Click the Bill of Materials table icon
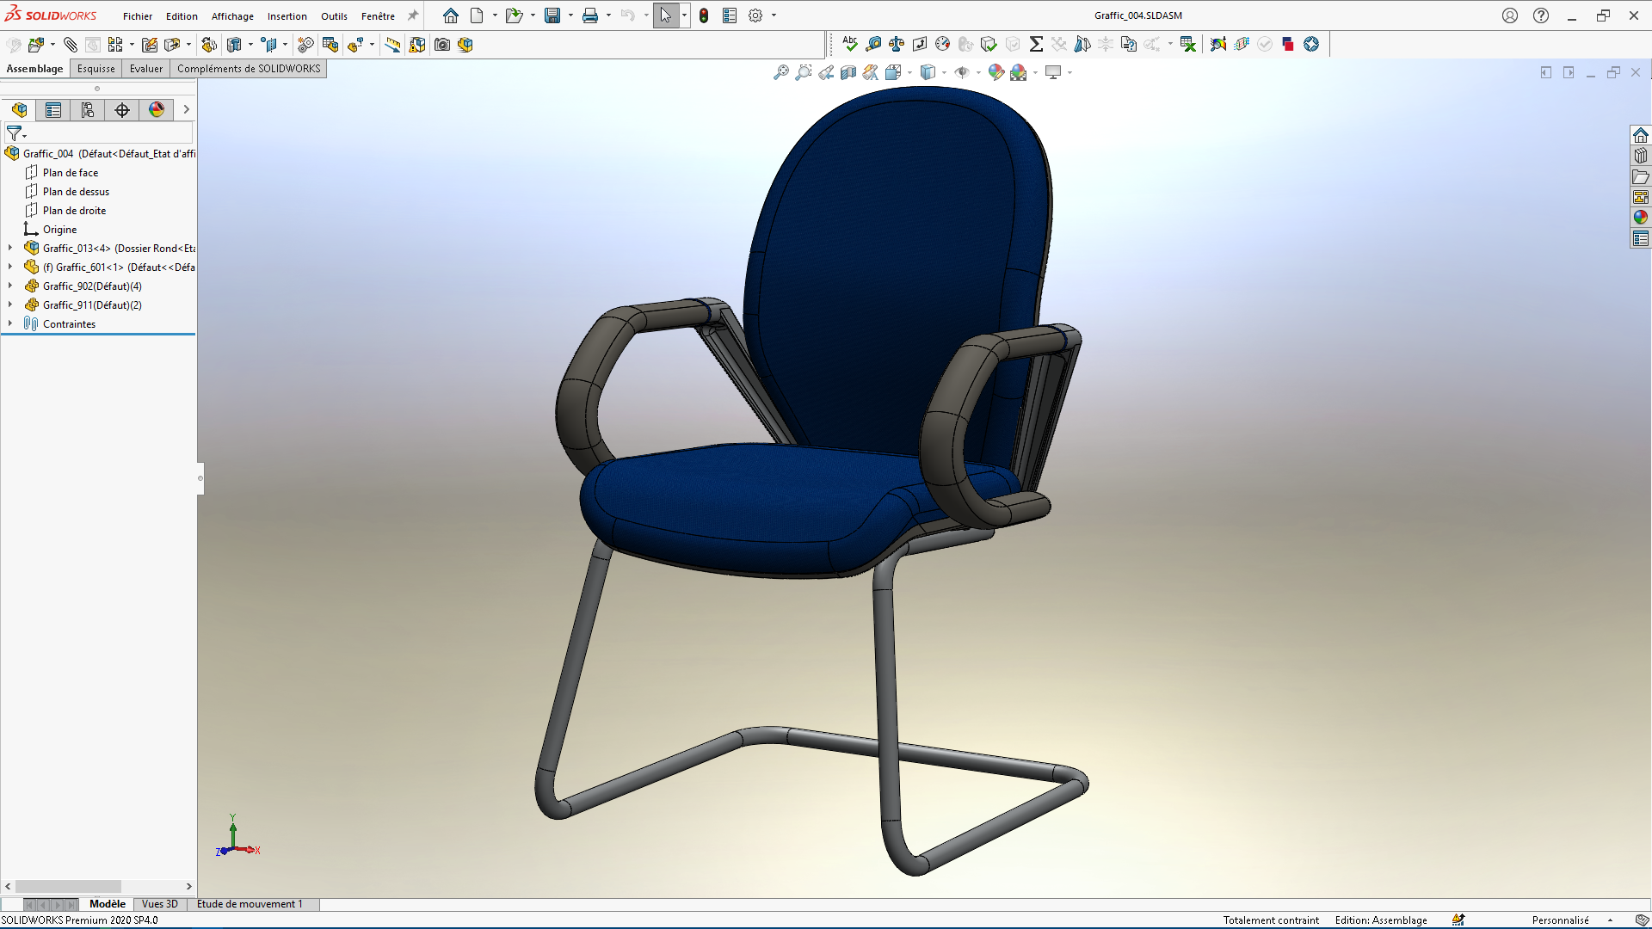 (x=330, y=45)
